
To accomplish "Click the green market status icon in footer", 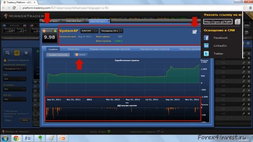I will pyautogui.click(x=109, y=131).
